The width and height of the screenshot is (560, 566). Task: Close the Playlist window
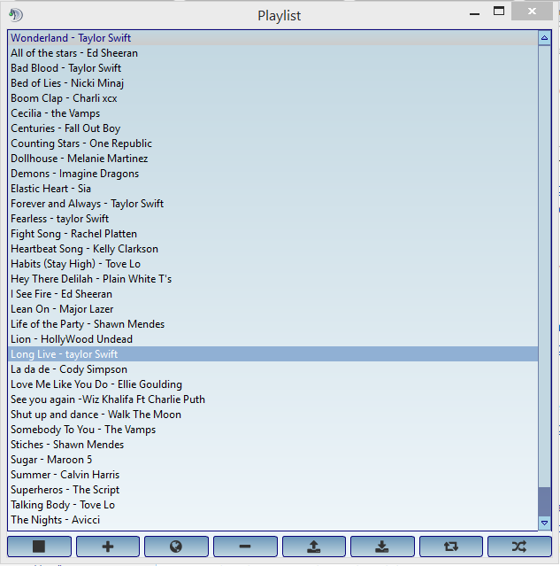pos(532,12)
